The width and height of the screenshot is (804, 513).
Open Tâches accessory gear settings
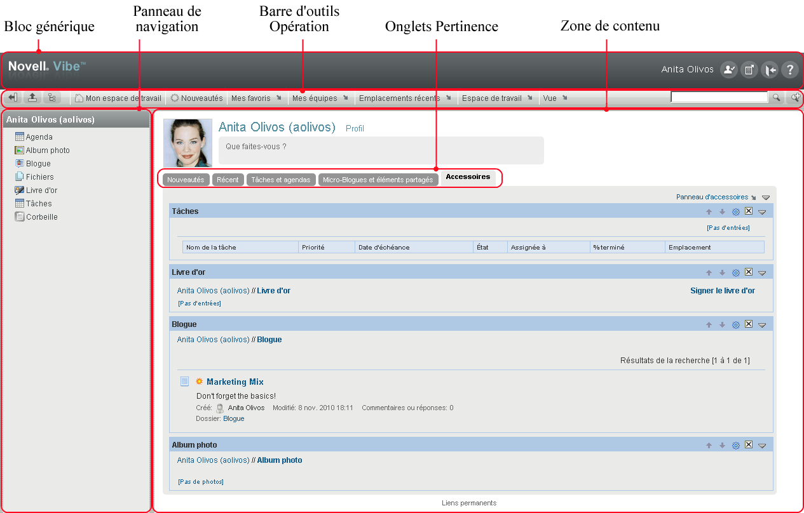tap(736, 211)
